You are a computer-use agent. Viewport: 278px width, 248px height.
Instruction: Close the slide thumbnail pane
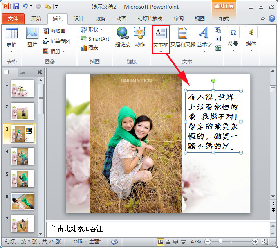(x=40, y=72)
